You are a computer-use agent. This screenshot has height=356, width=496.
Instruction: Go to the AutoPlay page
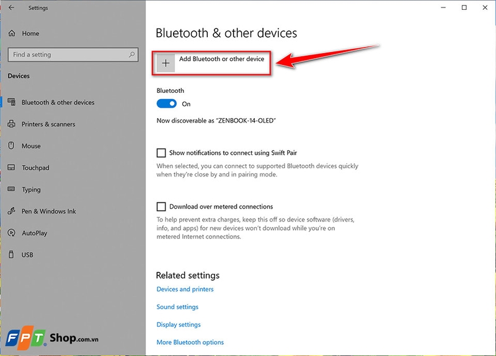(x=35, y=233)
